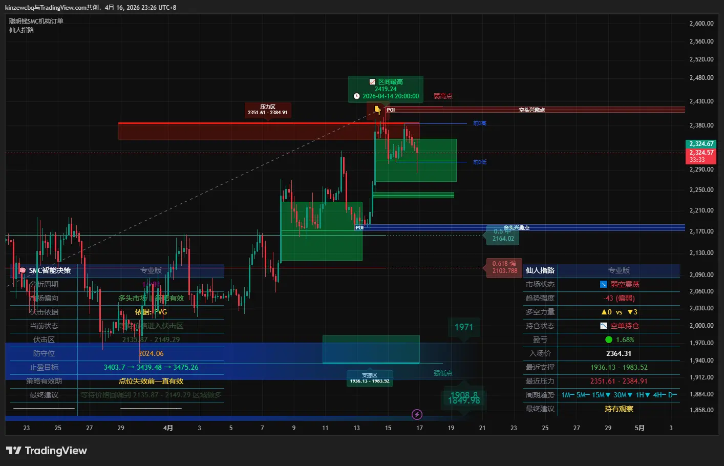Click the 2,000.00 price axis label

point(701,326)
